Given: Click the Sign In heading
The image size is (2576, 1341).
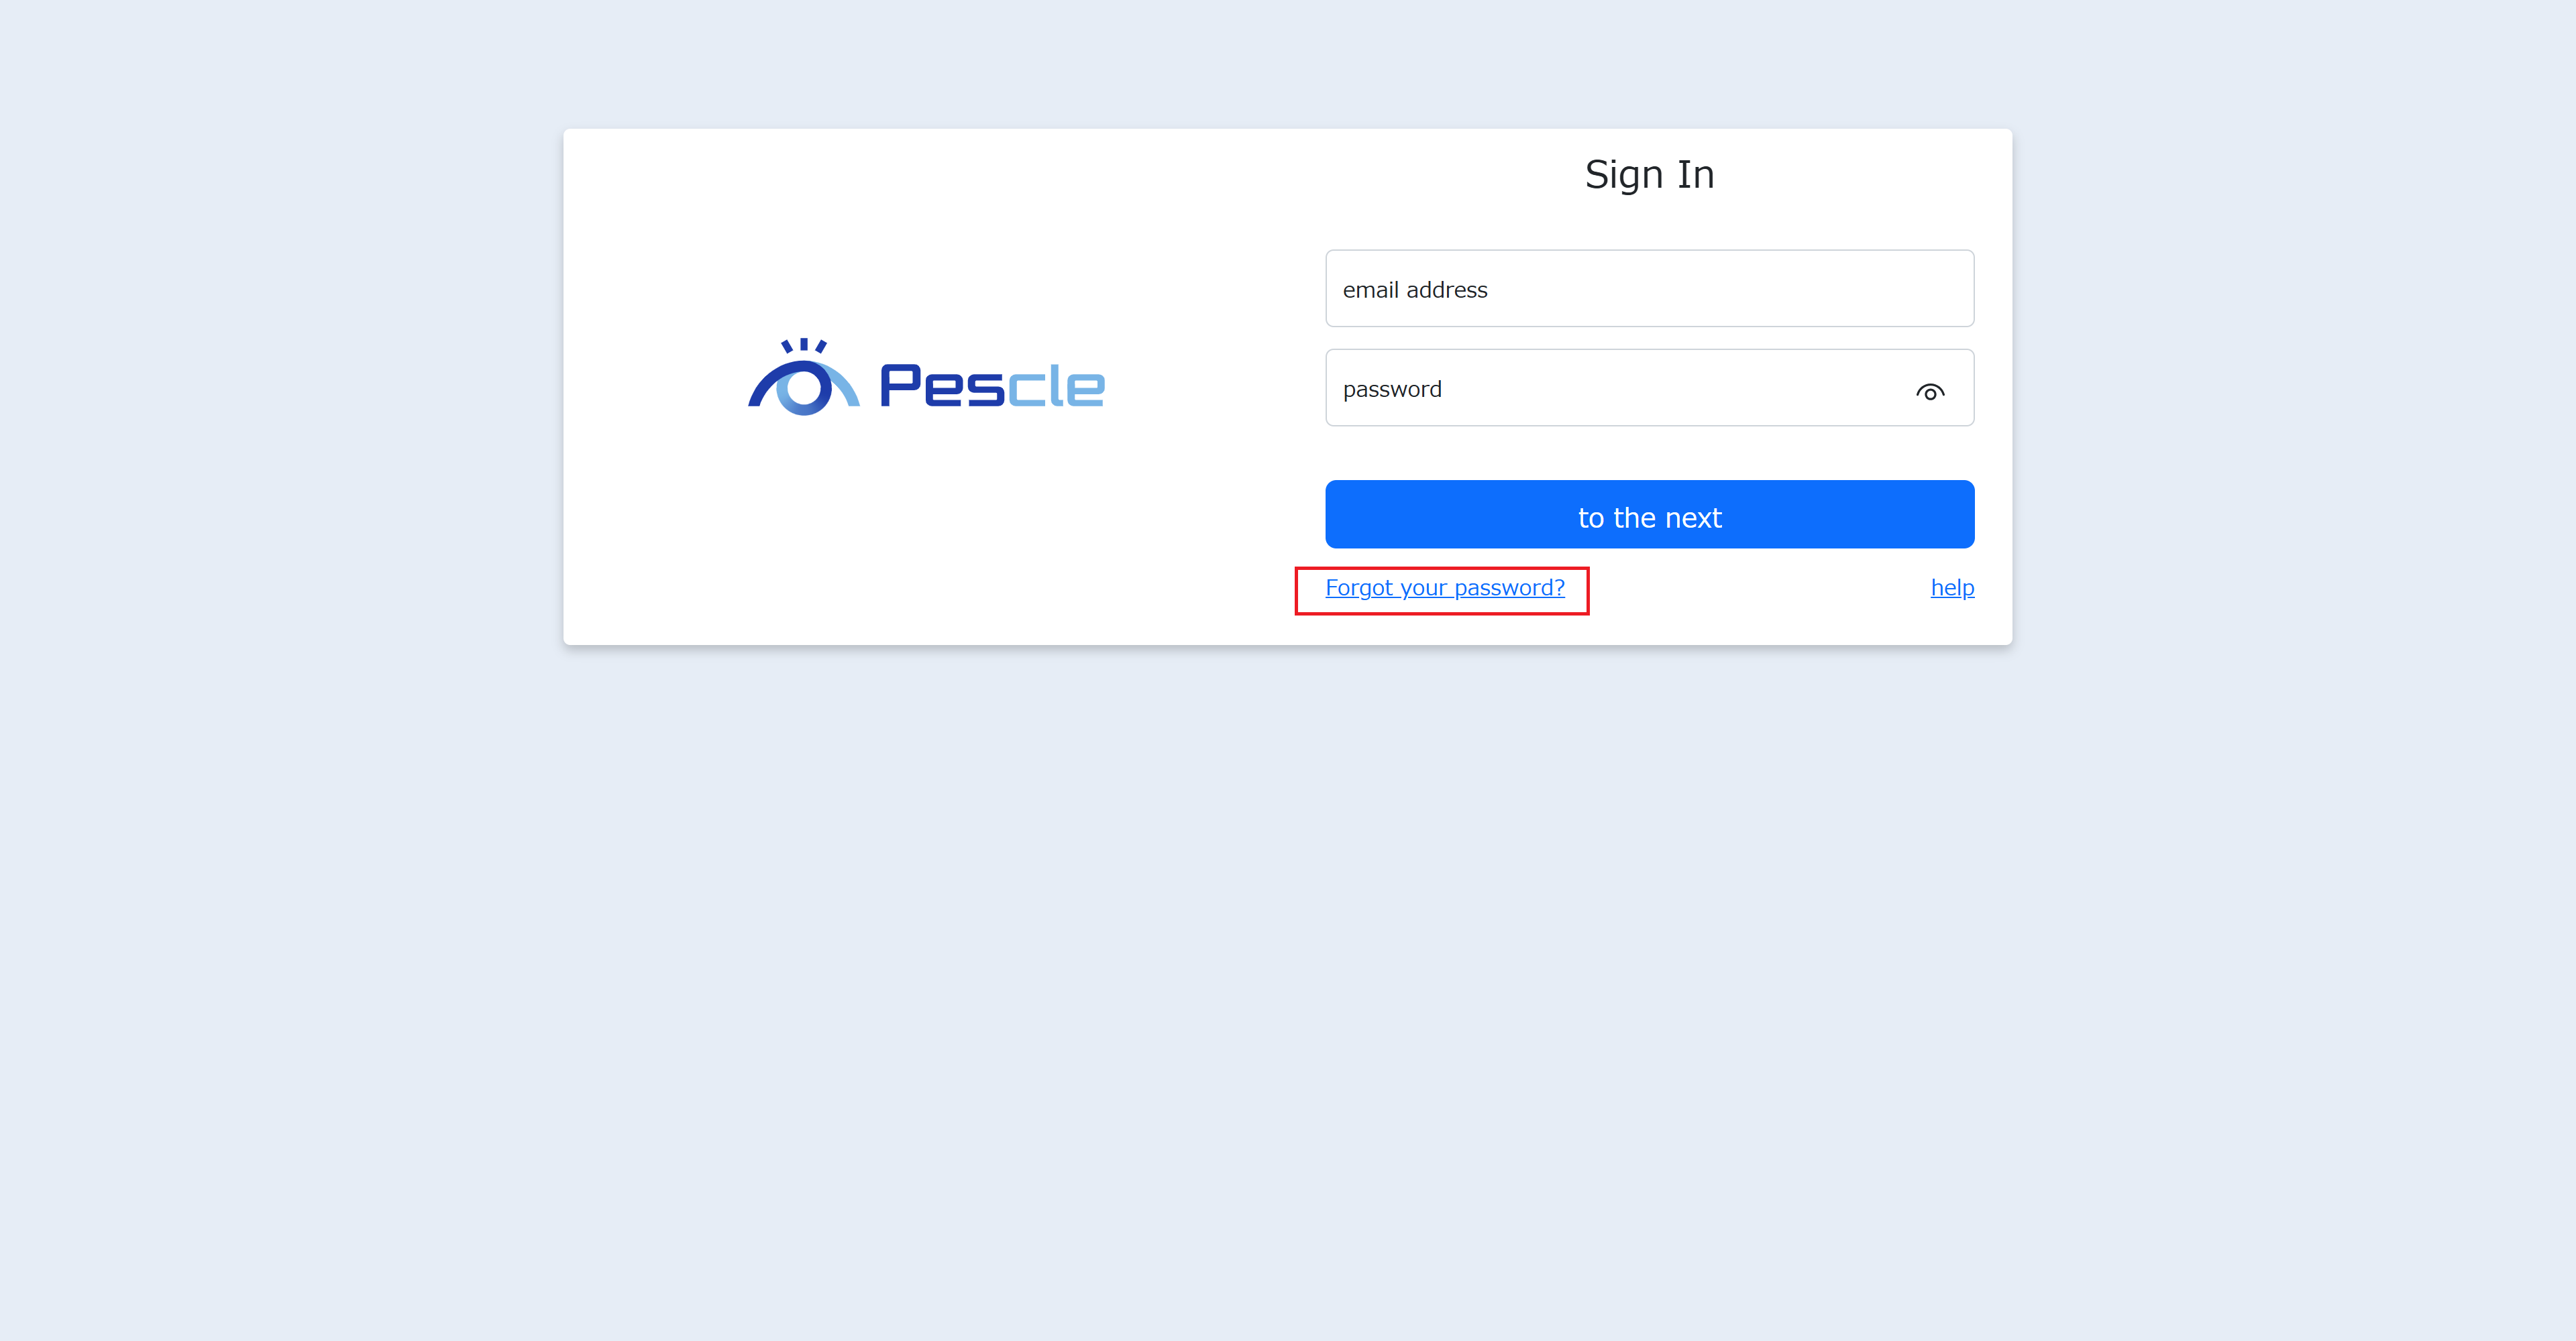Looking at the screenshot, I should (x=1649, y=174).
